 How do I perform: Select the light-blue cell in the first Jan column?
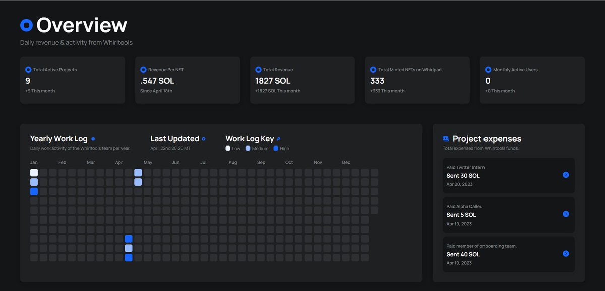click(x=34, y=182)
